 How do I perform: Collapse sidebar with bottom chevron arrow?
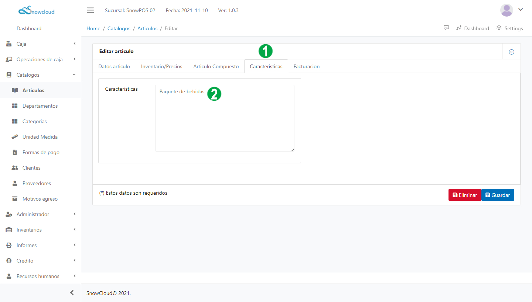72,293
